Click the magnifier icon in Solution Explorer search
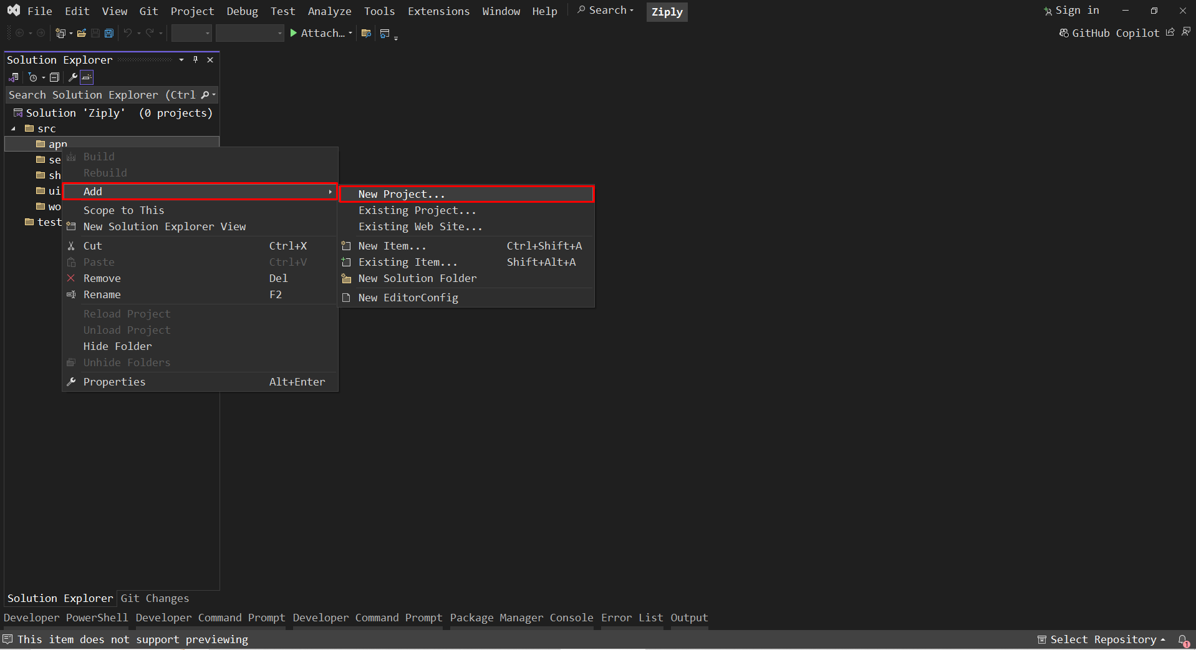This screenshot has width=1196, height=650. [205, 95]
